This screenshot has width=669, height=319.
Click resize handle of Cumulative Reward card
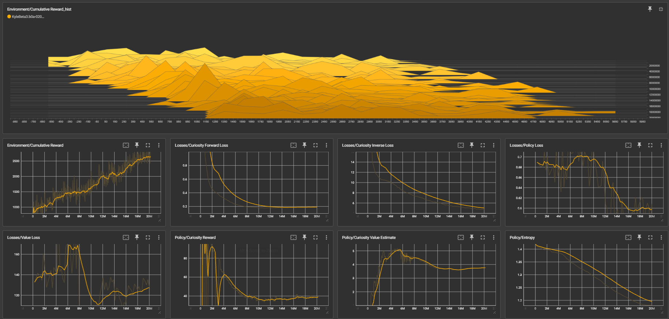click(160, 220)
